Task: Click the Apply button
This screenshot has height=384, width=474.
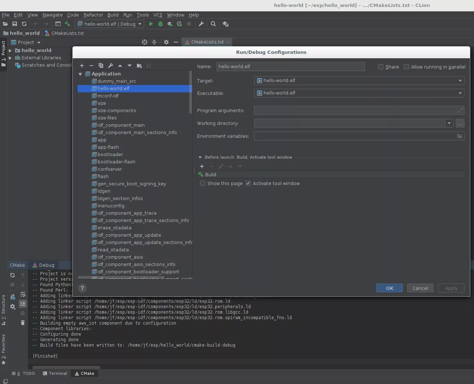Action: click(451, 288)
